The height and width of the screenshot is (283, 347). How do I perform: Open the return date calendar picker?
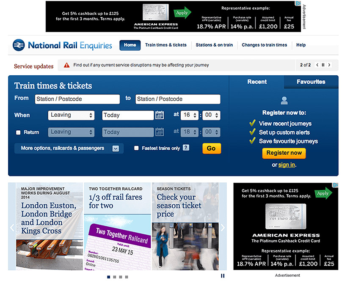click(160, 132)
